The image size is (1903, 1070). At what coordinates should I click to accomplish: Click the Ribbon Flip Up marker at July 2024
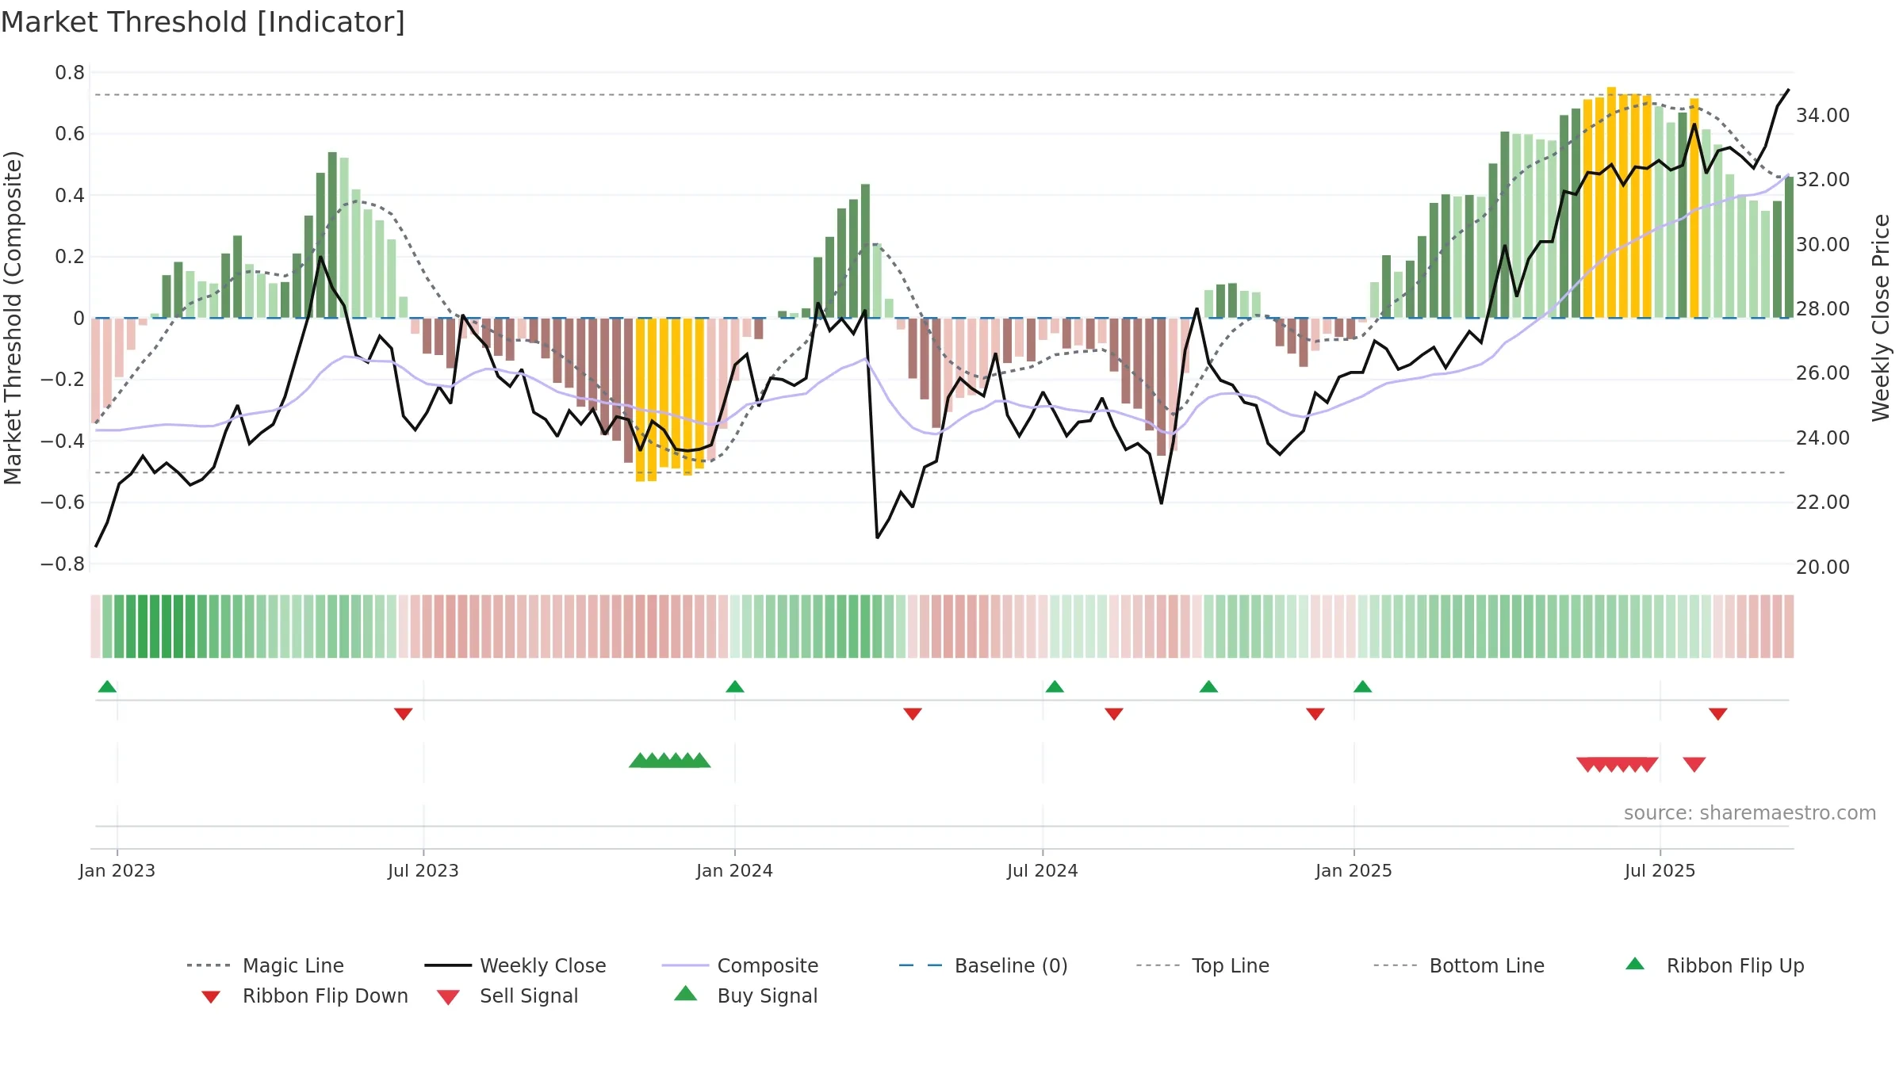coord(1055,686)
